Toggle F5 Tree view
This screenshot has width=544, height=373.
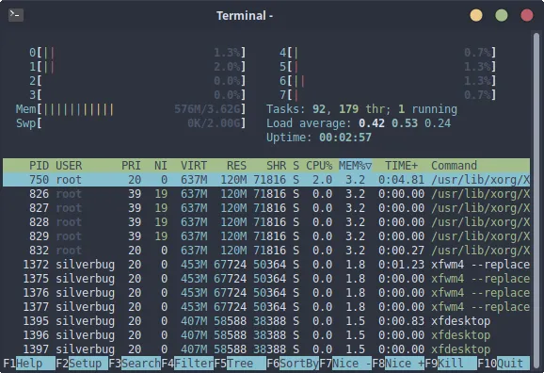(240, 364)
